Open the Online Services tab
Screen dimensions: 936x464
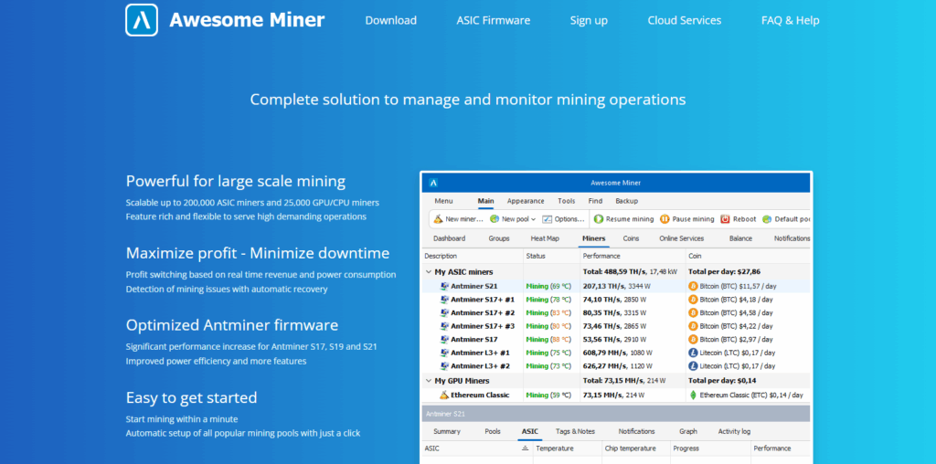(681, 238)
